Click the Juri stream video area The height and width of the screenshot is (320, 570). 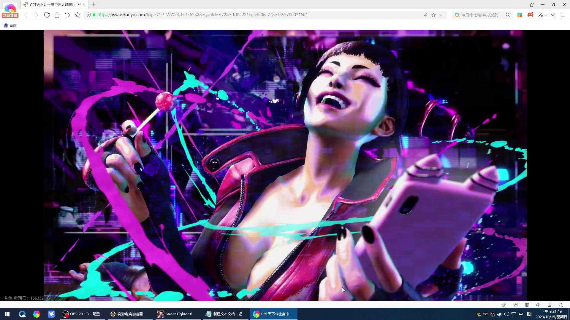point(285,165)
